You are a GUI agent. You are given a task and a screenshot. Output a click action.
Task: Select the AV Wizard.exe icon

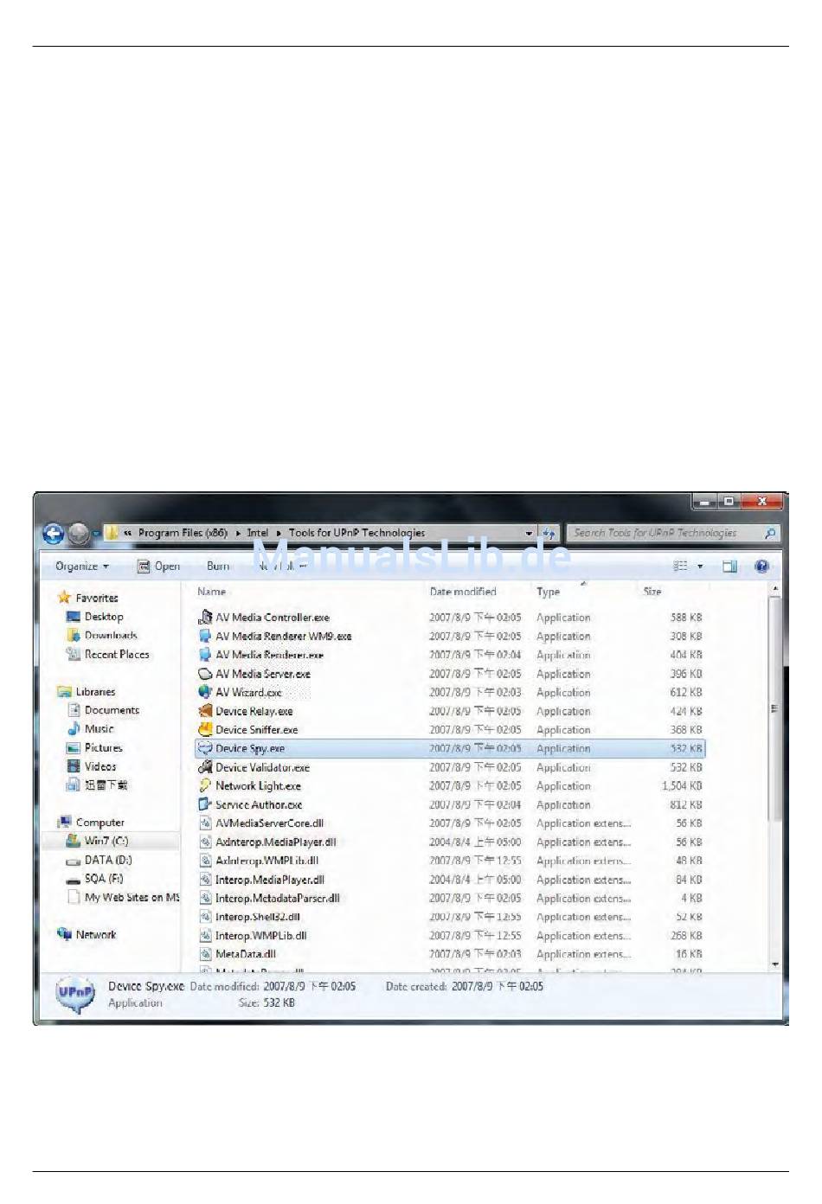[205, 693]
